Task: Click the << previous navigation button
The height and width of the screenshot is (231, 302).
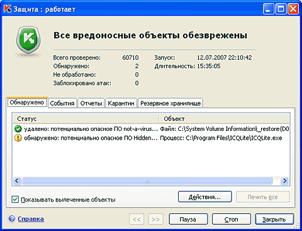Action: pyautogui.click(x=137, y=219)
